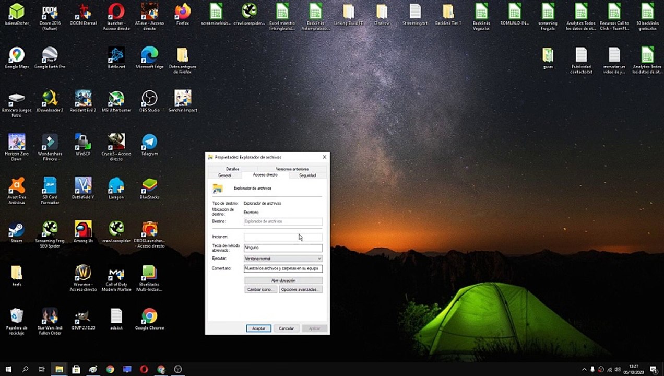Click the Opciones avanzadas button
Image resolution: width=664 pixels, height=376 pixels.
pyautogui.click(x=301, y=289)
